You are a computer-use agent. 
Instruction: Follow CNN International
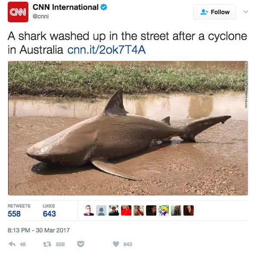click(x=215, y=12)
